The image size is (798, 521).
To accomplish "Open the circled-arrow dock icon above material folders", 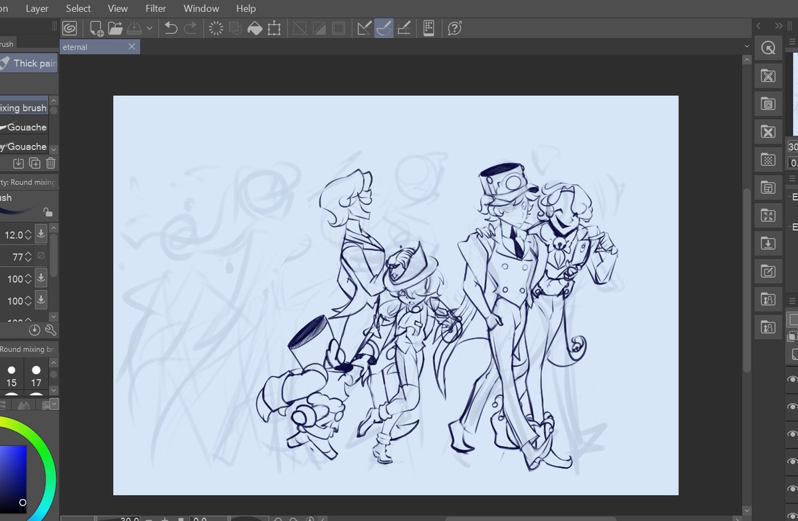I will pos(768,48).
